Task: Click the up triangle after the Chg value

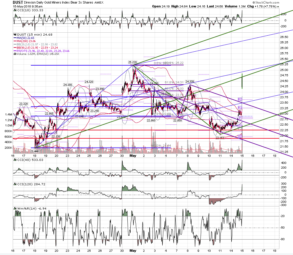Action: 278,6
